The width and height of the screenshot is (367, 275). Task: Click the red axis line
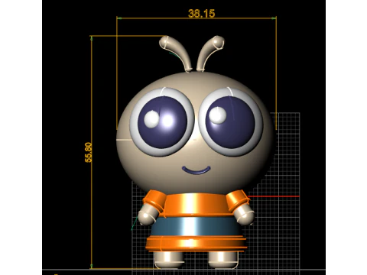tap(274, 196)
